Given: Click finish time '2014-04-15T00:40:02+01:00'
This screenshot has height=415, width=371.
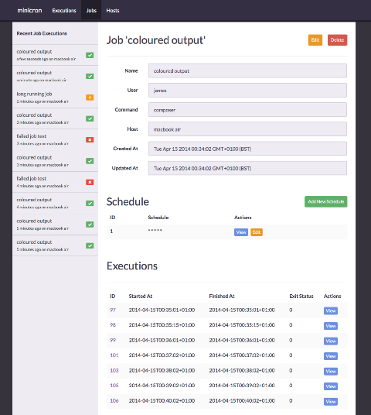Looking at the screenshot, I should (x=242, y=401).
